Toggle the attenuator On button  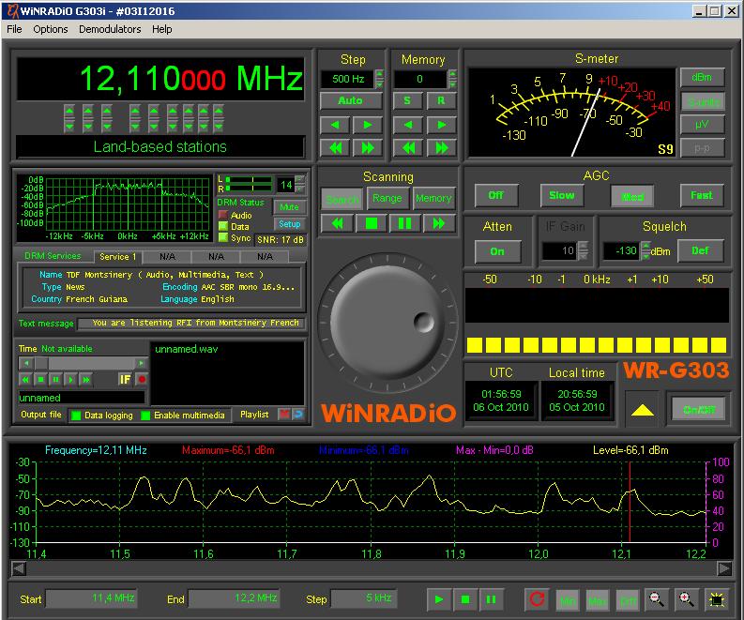(x=498, y=251)
